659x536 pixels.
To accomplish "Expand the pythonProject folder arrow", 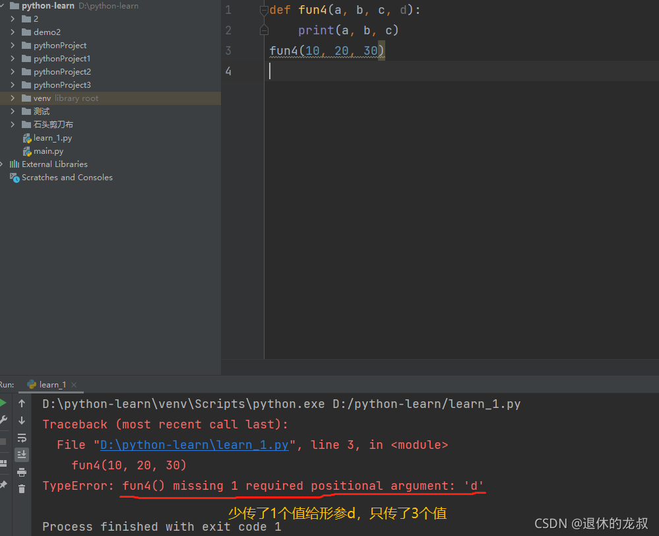I will (13, 45).
